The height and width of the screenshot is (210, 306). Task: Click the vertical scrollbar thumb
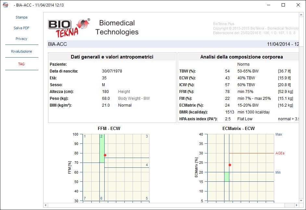click(x=301, y=98)
